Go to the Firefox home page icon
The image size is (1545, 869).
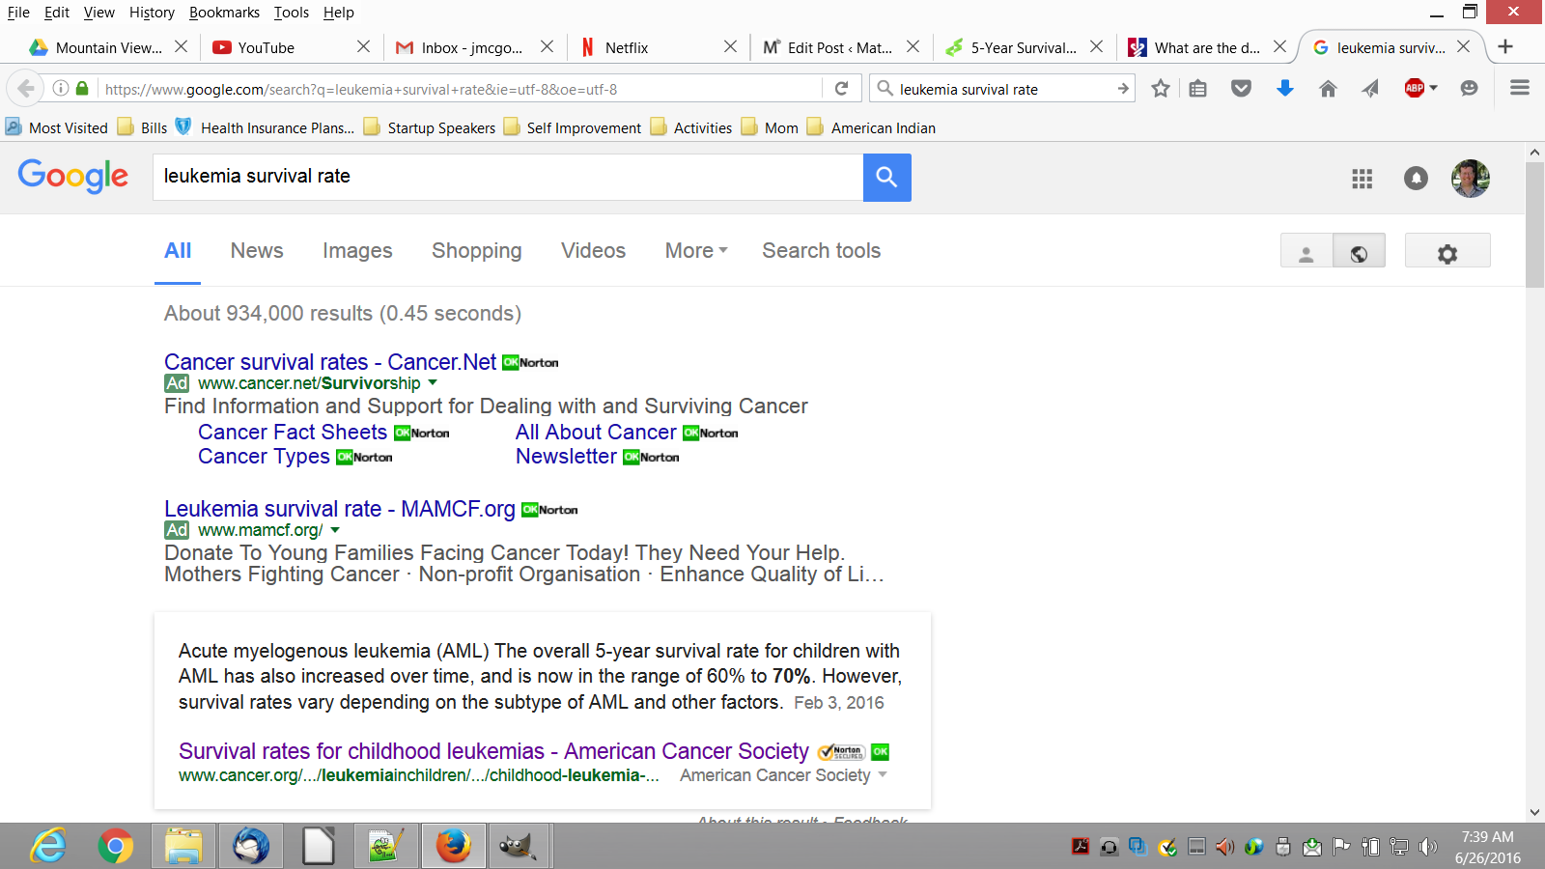(x=1328, y=89)
